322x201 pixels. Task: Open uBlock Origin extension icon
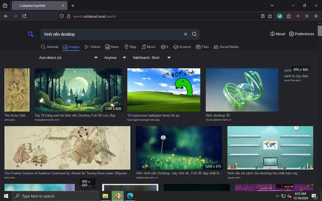point(298,16)
